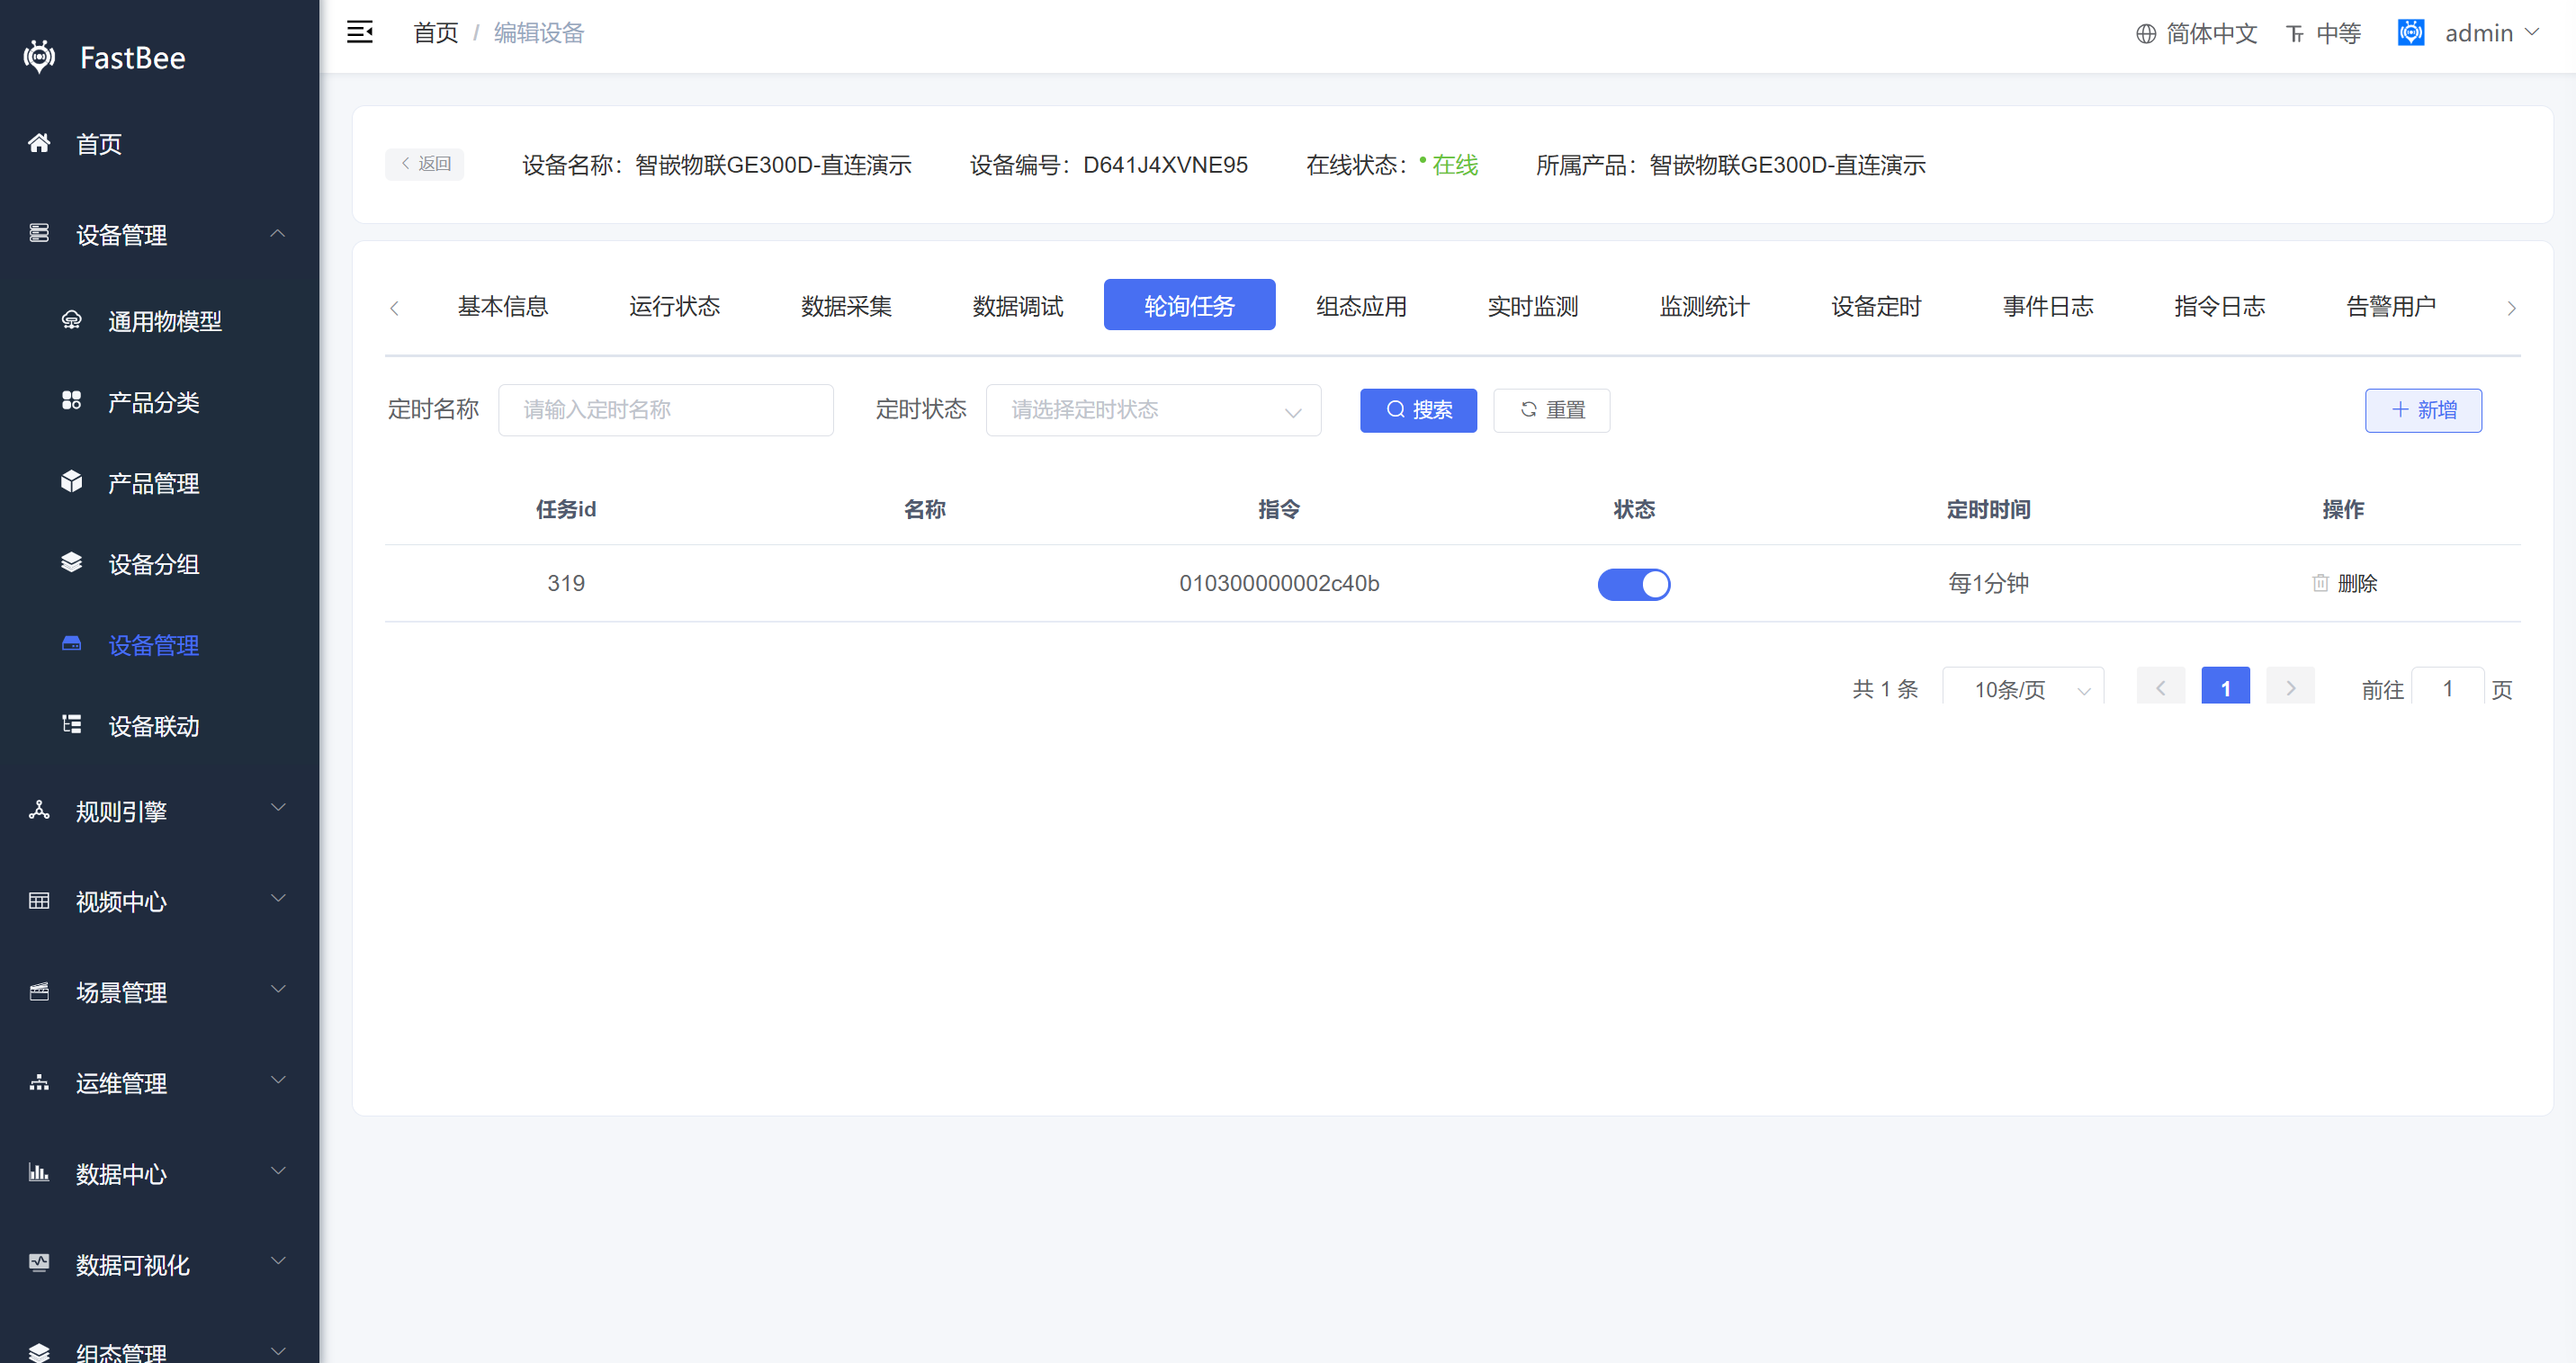Switch to the 实时监测 tab

(1532, 306)
